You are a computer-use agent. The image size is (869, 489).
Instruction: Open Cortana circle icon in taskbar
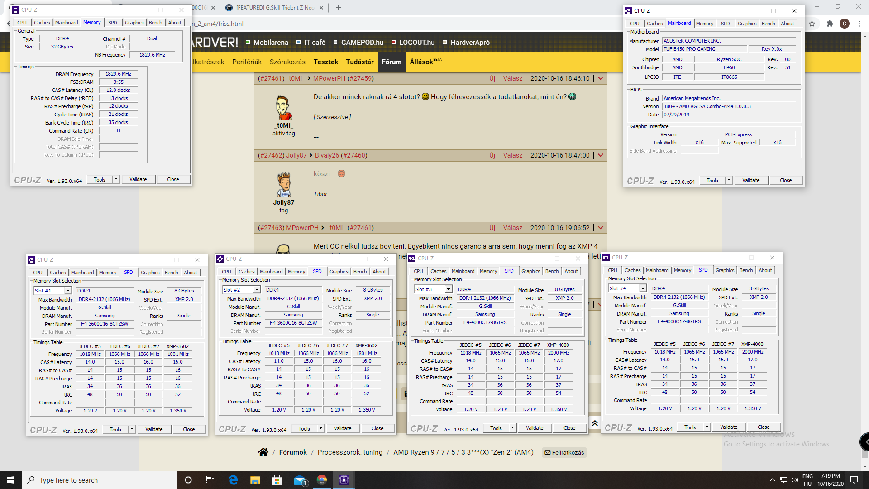tap(188, 480)
